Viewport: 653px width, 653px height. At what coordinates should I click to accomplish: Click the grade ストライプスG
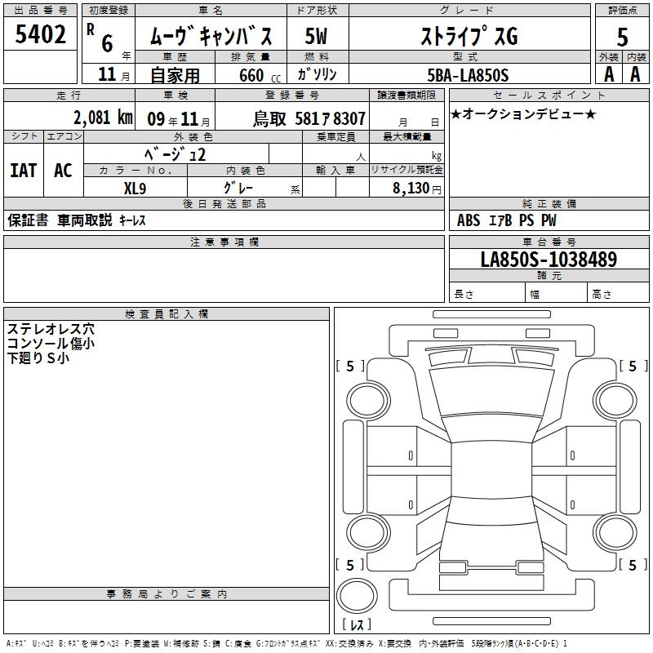coord(469,36)
